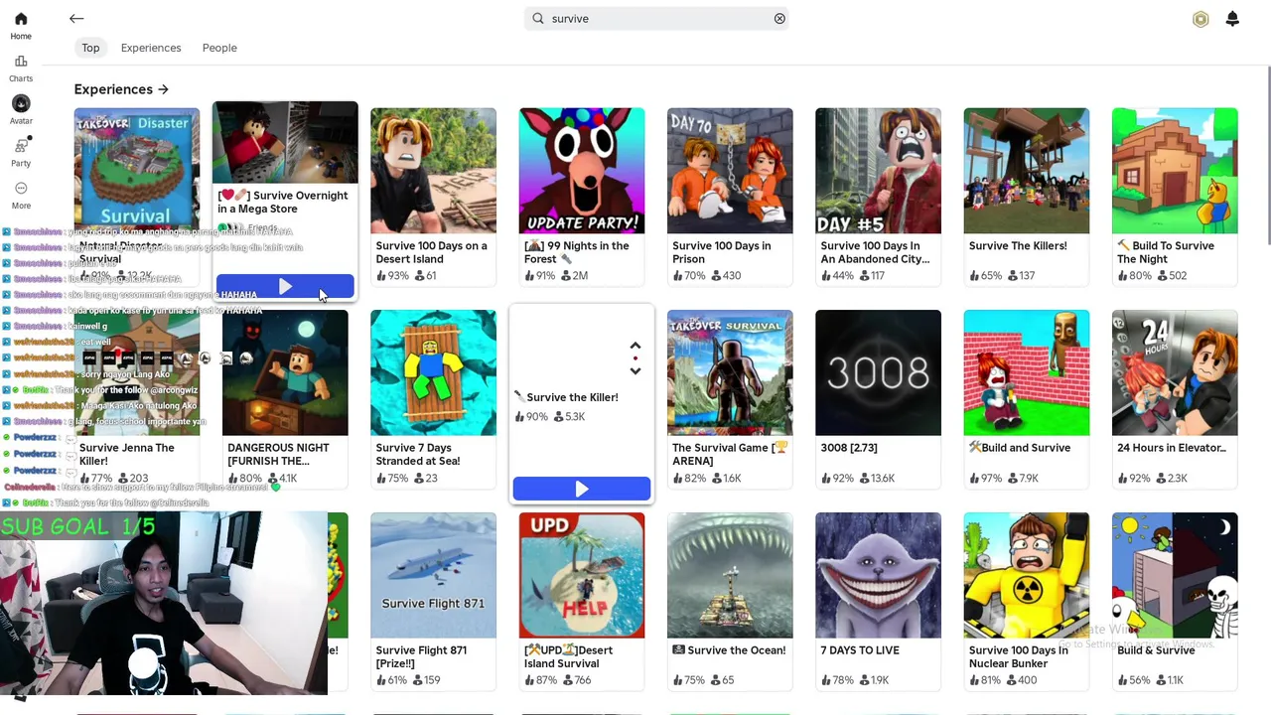Click the down chevron on Survive the Killer card

point(635,370)
